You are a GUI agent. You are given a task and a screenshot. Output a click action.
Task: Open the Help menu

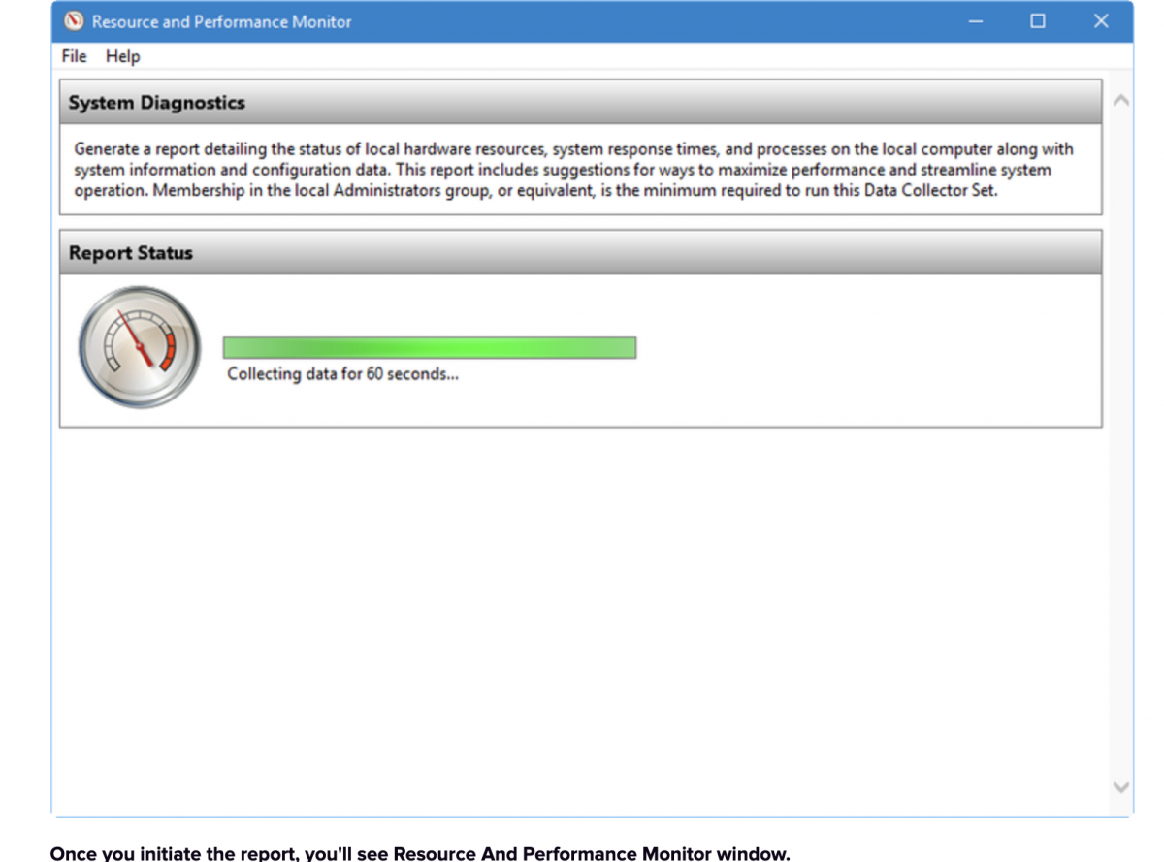click(x=123, y=56)
